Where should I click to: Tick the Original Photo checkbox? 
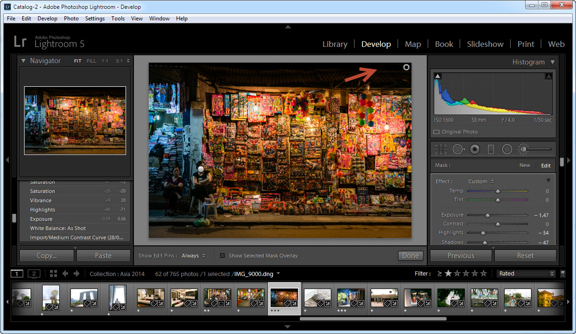[436, 132]
